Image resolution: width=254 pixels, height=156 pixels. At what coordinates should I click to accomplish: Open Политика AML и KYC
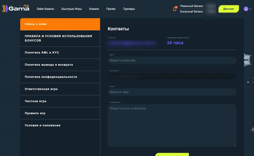point(60,53)
